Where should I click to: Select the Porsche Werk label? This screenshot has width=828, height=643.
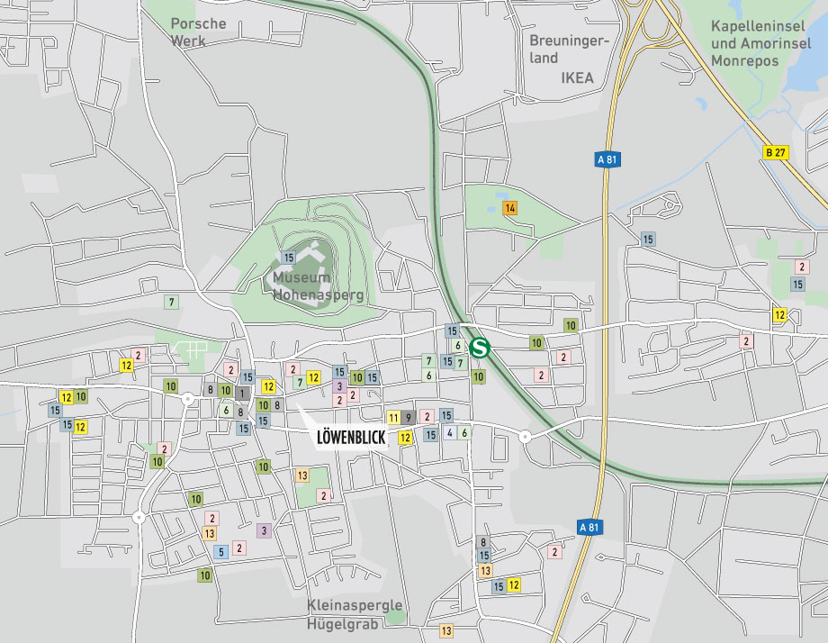(198, 32)
